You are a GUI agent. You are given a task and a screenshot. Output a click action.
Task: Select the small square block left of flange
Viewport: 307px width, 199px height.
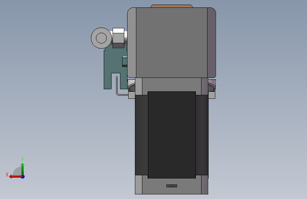tap(132, 95)
